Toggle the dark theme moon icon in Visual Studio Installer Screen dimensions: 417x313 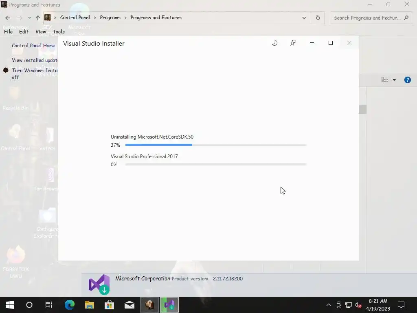(275, 43)
